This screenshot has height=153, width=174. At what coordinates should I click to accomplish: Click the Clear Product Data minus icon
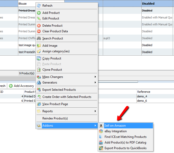(x=39, y=31)
